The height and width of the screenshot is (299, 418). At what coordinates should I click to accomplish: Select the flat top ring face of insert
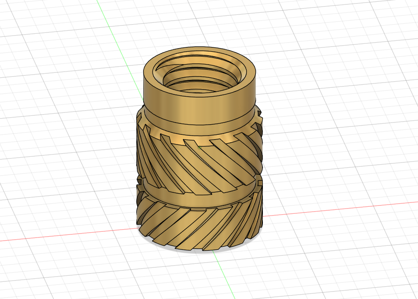click(199, 94)
